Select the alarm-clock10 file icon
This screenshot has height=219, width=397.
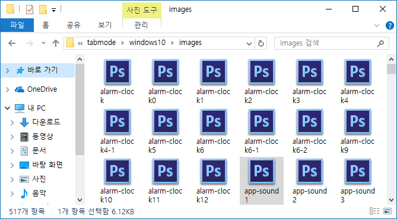pos(117,171)
